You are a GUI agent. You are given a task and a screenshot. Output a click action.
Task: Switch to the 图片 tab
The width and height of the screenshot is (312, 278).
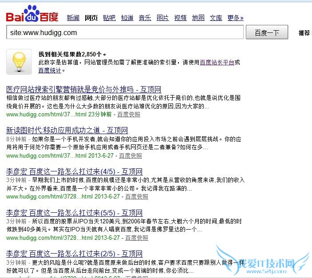pos(162,18)
